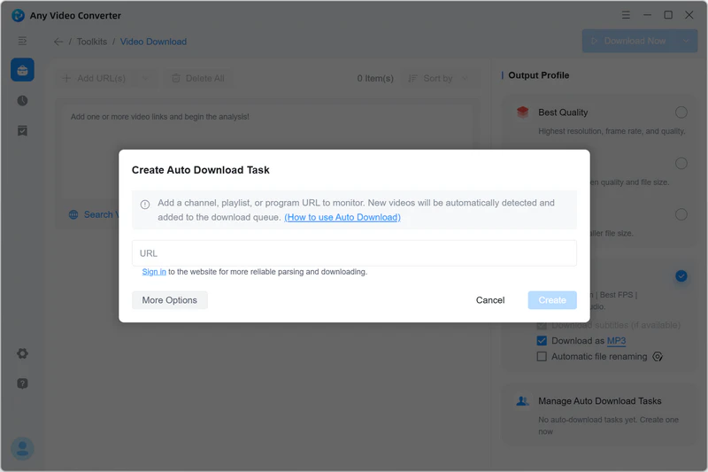This screenshot has height=472, width=708.
Task: Open the How to use Auto Download link
Action: point(342,217)
